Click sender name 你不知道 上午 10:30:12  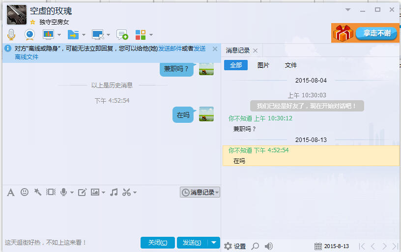coord(260,118)
